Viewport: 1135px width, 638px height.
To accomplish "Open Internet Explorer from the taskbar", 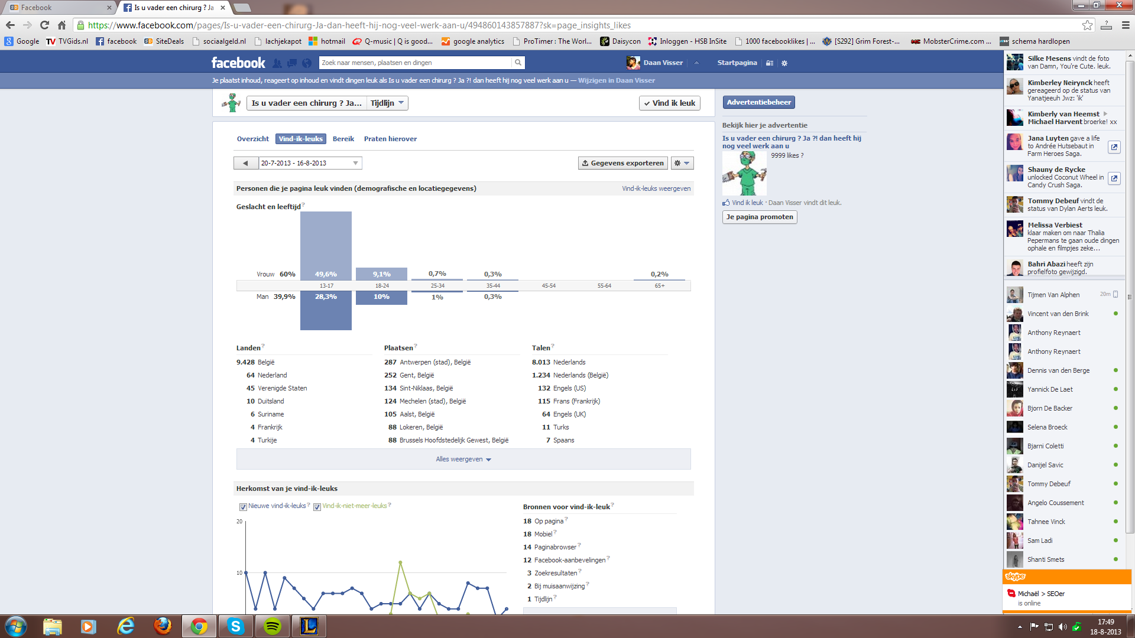I will pyautogui.click(x=126, y=626).
